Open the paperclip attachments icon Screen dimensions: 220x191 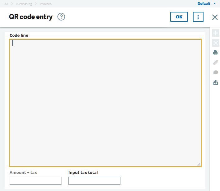pyautogui.click(x=216, y=62)
